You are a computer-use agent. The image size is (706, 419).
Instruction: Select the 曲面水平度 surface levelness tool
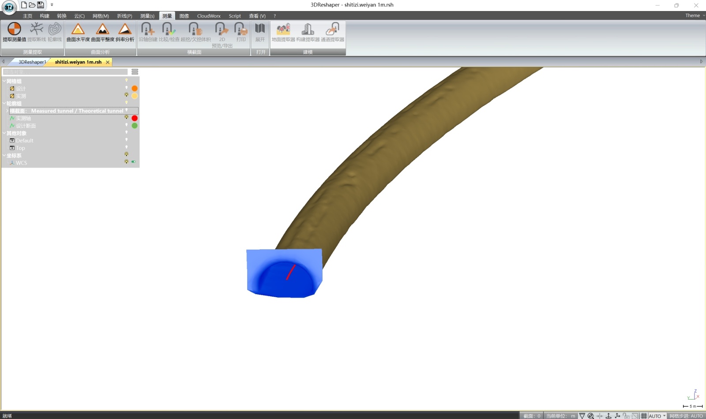tap(78, 32)
